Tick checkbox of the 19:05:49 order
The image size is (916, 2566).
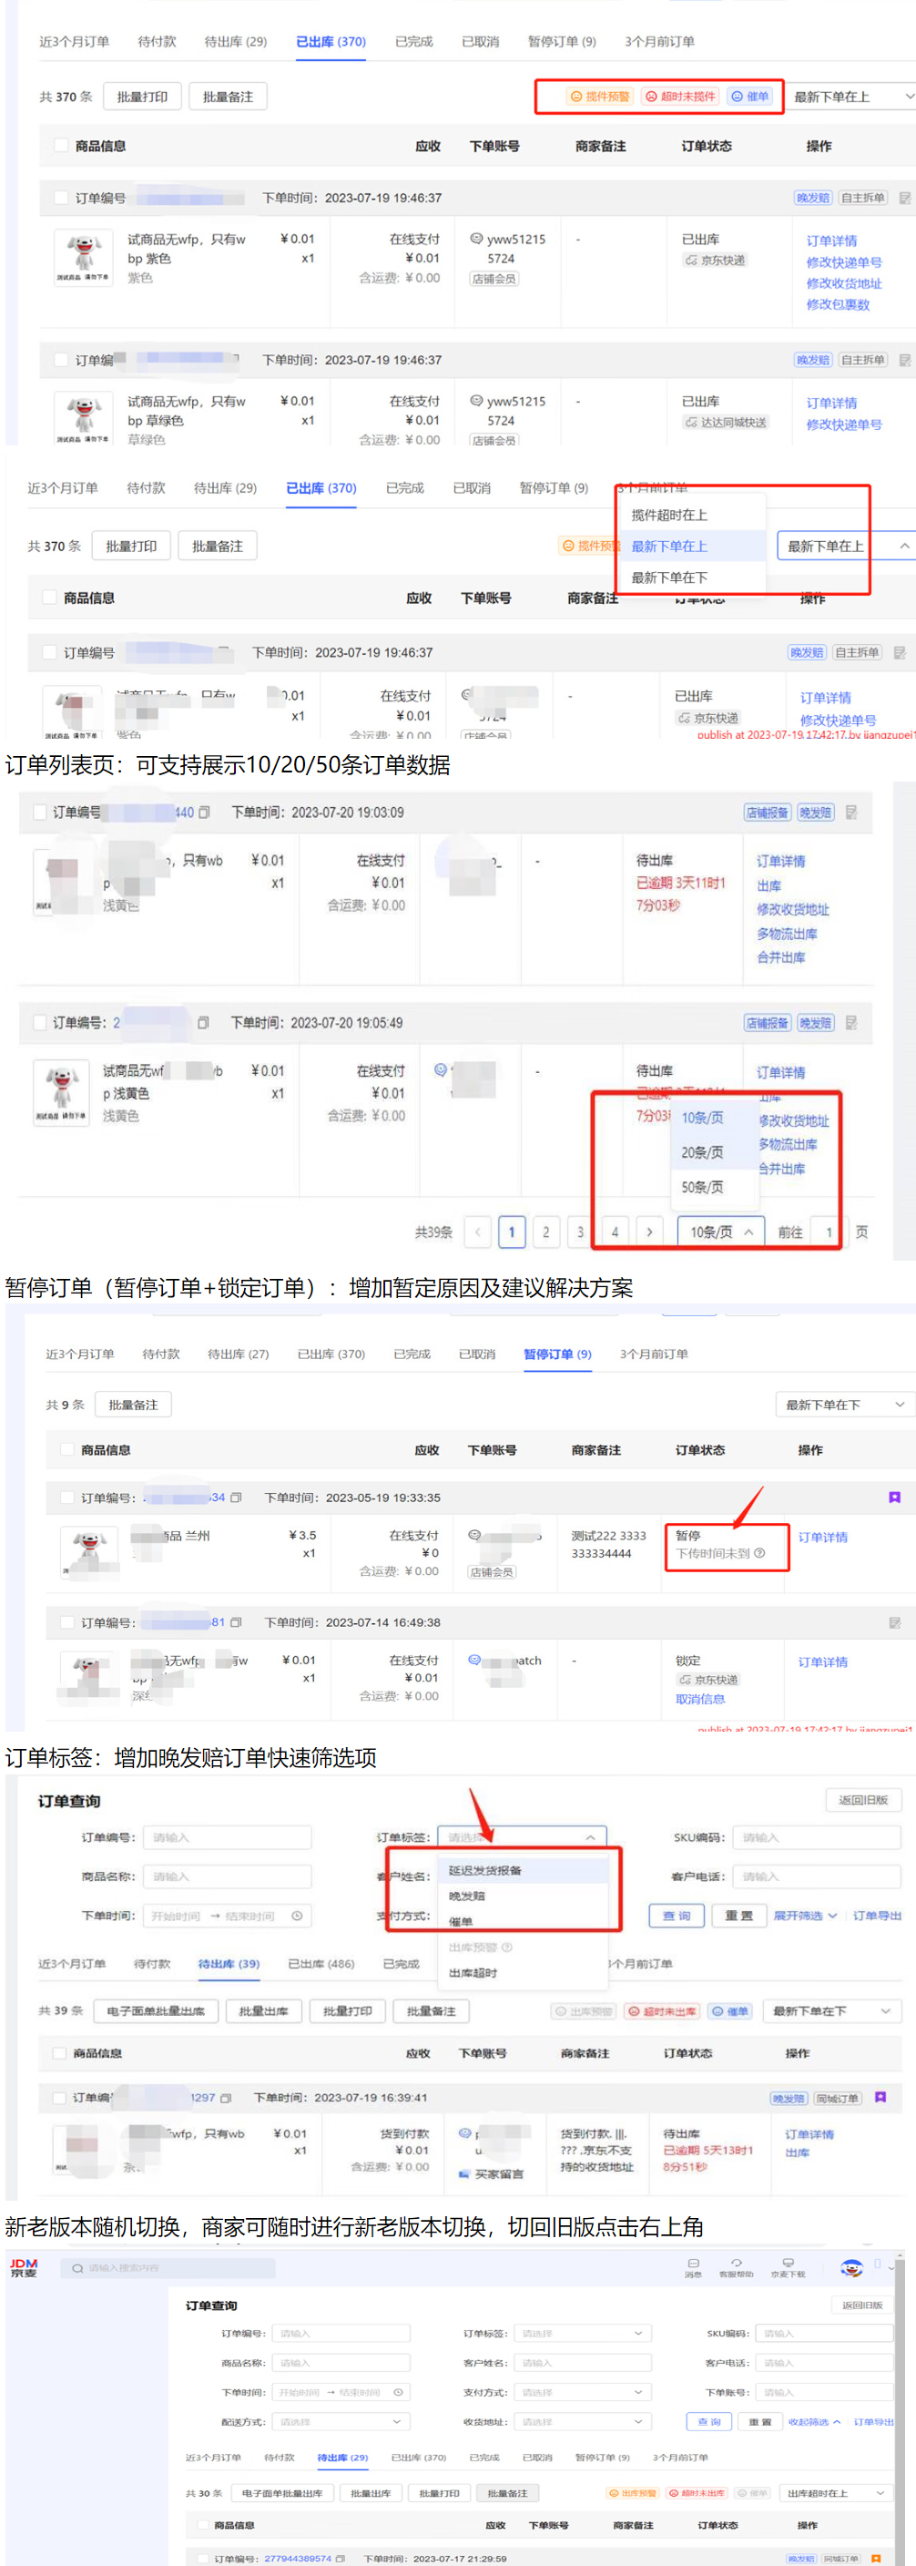coord(40,1022)
